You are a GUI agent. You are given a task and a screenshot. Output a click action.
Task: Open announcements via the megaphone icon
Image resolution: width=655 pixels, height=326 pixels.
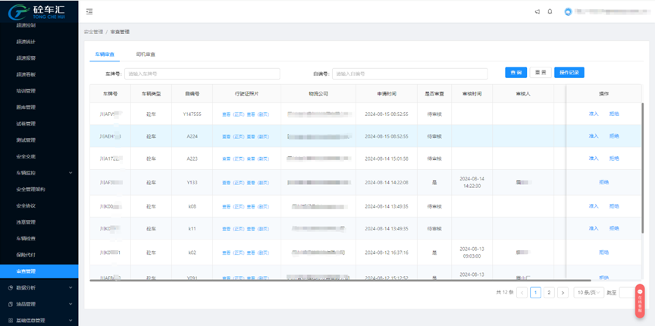click(x=537, y=11)
